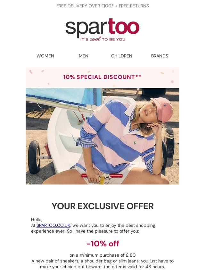The image size is (205, 274).
Task: Select the YOUR EXCLUSIVE OFFER heading
Action: pos(102,206)
